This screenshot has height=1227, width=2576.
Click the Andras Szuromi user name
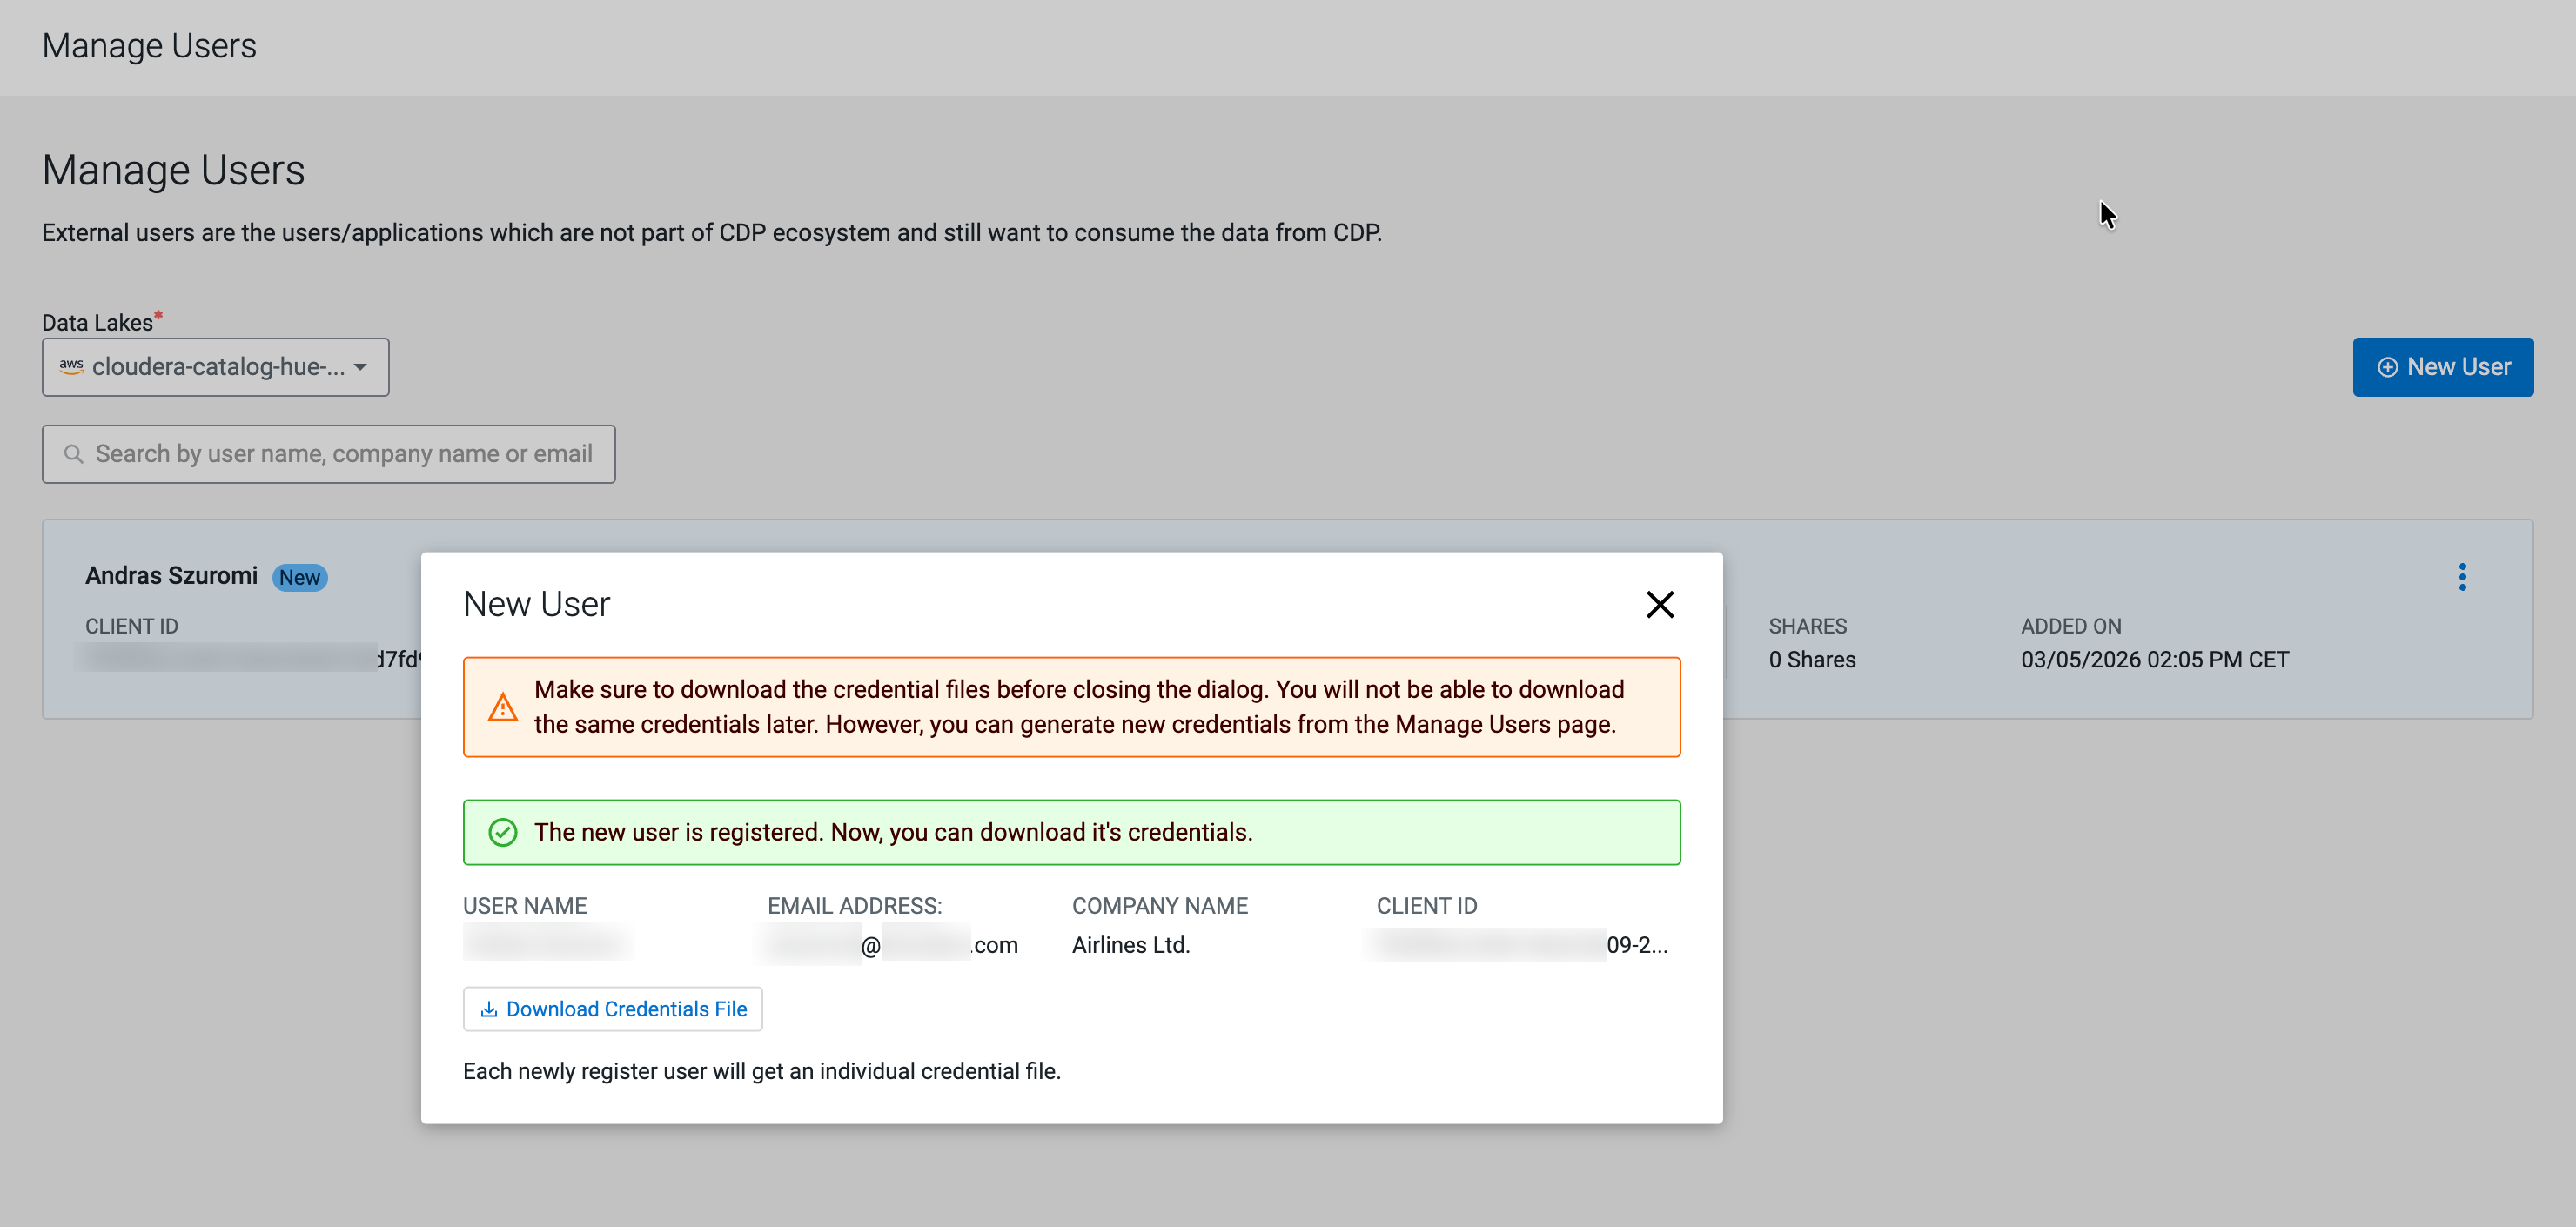click(x=171, y=575)
